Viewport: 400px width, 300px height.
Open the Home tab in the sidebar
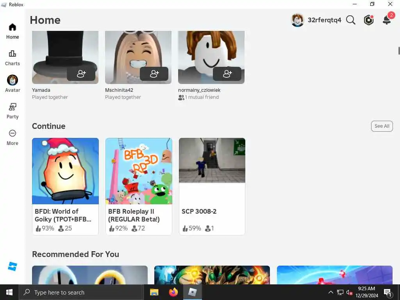tap(12, 31)
